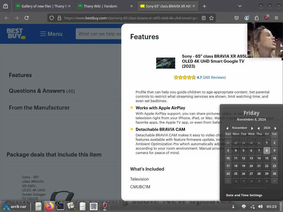Click 'Detachable BRAVIA CAM' heading

[x=160, y=129]
